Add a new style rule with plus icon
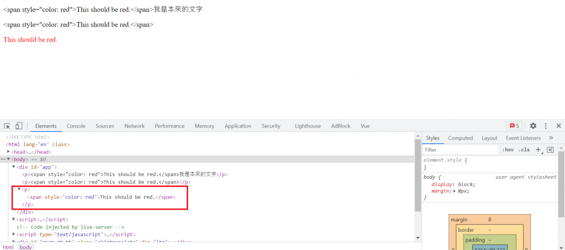 539,150
